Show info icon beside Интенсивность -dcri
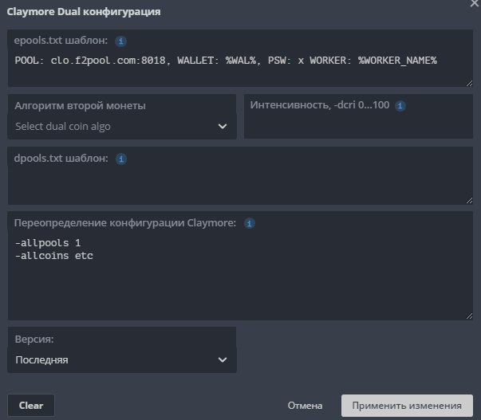481x420 pixels. point(400,106)
